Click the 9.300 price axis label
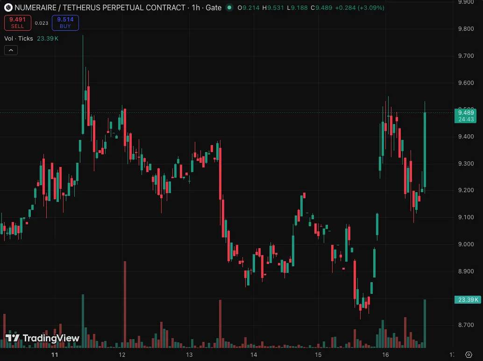The width and height of the screenshot is (483, 361). pyautogui.click(x=466, y=164)
